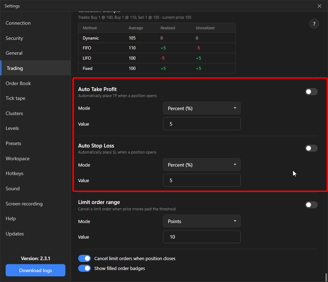Go to the Levels settings section
This screenshot has height=282, width=328.
pos(36,128)
